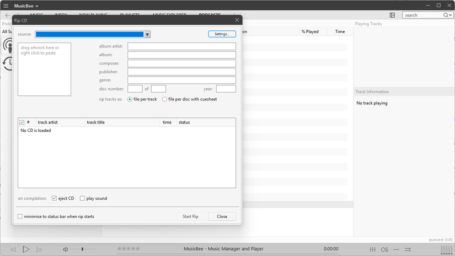Click the 'queued: 0:00' status text
This screenshot has height=256, width=455.
(441, 240)
